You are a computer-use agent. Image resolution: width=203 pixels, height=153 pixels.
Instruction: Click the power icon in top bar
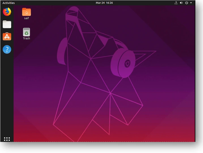pyautogui.click(x=186, y=3)
